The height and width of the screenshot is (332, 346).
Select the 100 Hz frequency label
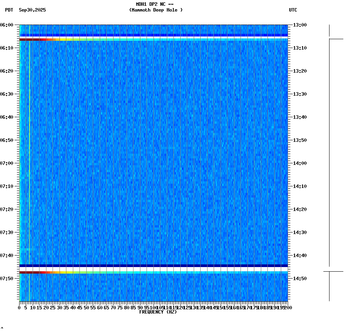[x=153, y=307]
